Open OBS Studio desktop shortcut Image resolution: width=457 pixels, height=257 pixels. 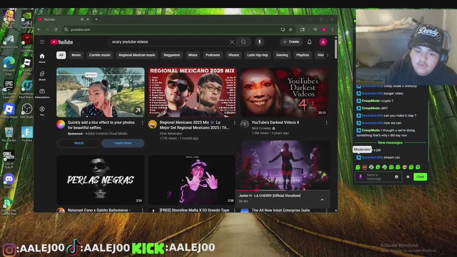(27, 111)
